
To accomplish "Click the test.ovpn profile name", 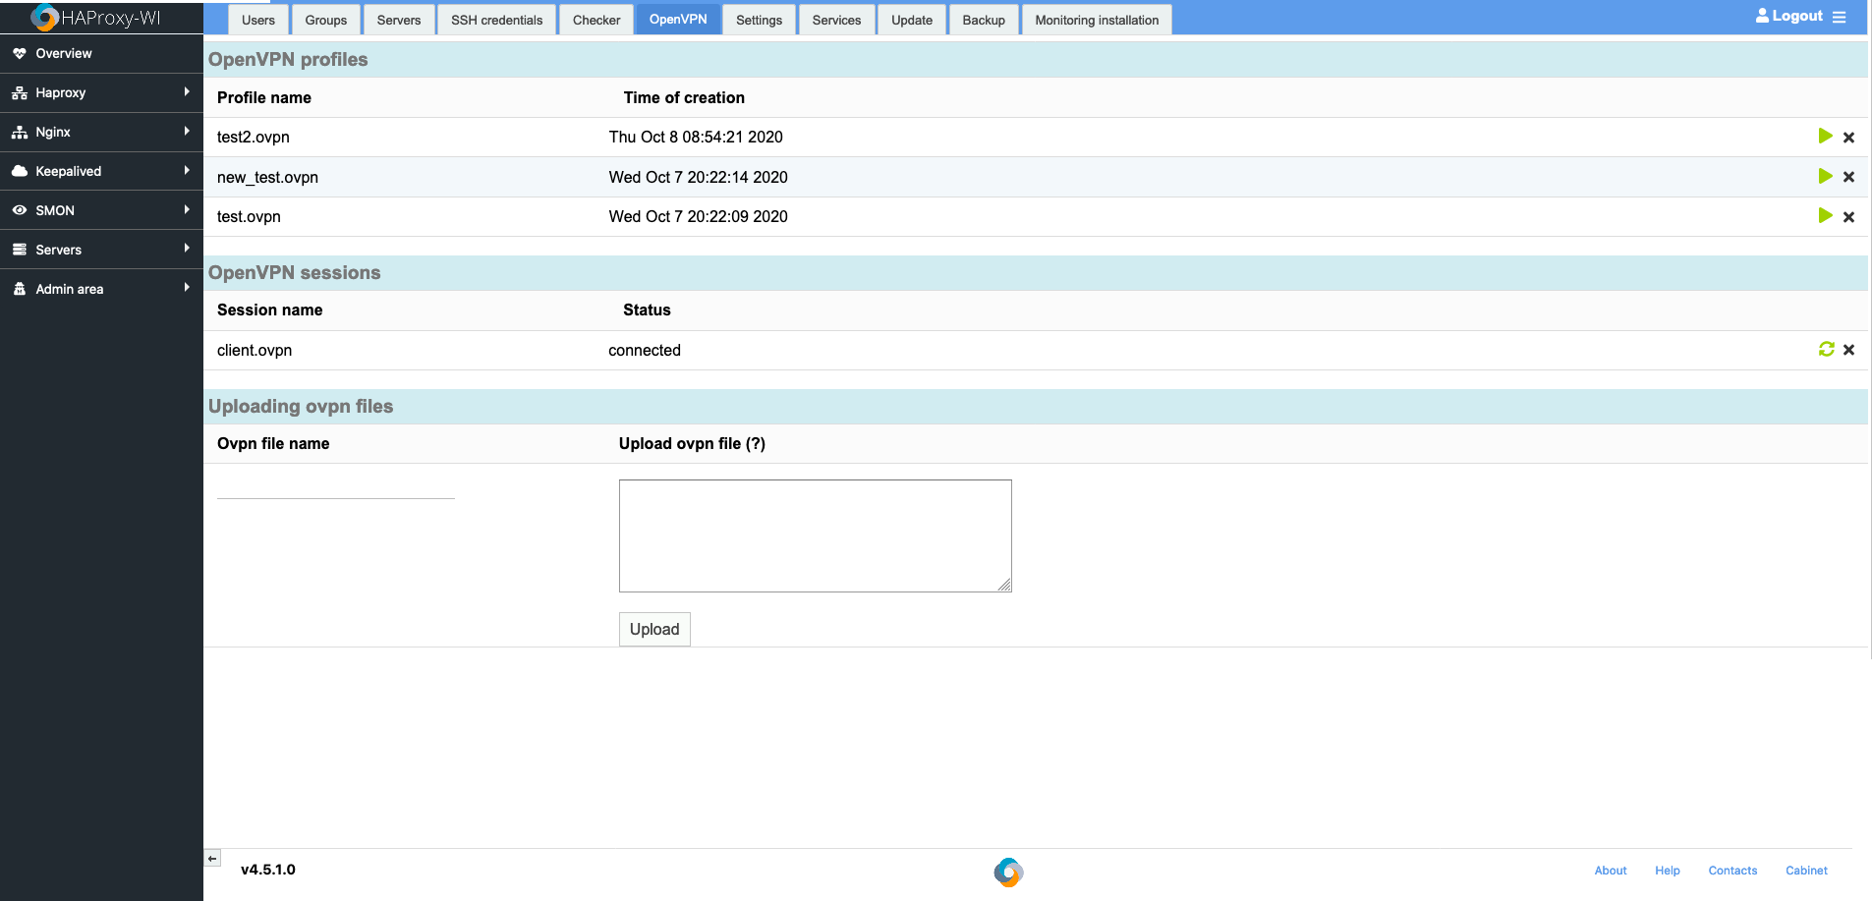I will [x=249, y=216].
